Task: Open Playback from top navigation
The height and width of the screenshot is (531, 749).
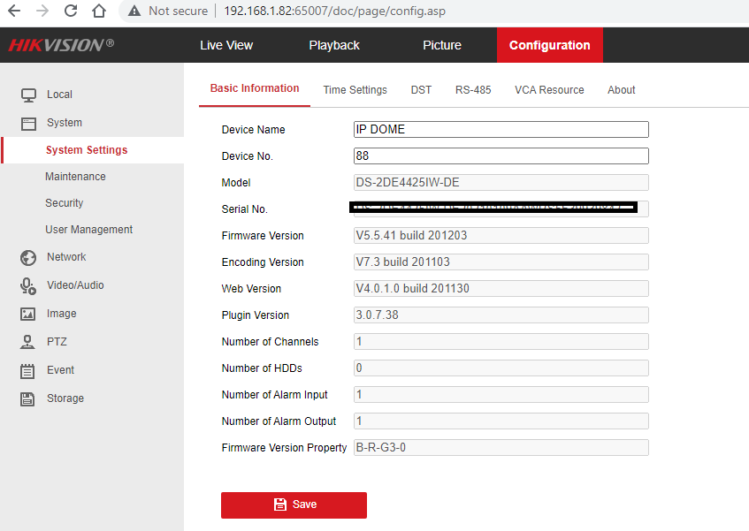Action: coord(334,45)
